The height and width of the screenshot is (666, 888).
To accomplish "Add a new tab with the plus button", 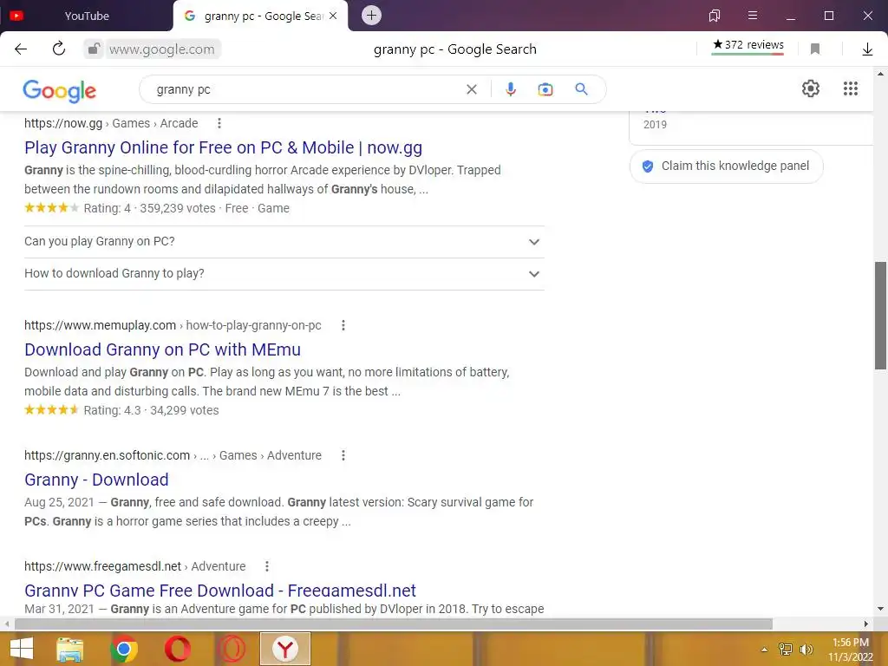I will point(371,16).
